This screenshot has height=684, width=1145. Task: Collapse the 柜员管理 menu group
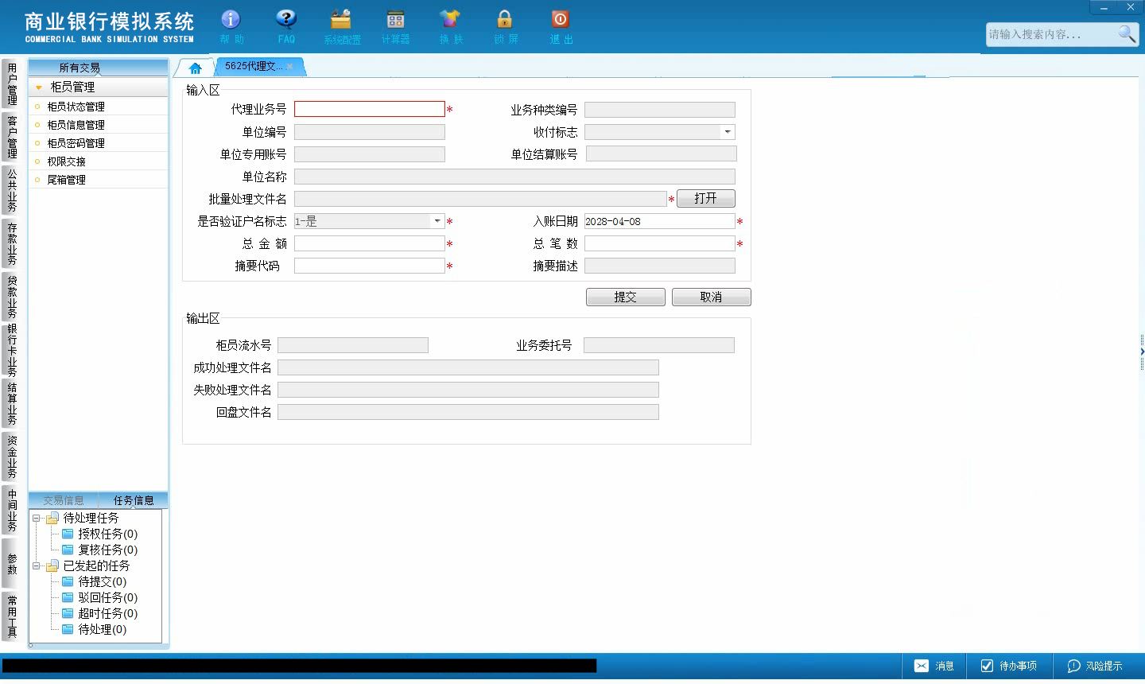point(39,87)
